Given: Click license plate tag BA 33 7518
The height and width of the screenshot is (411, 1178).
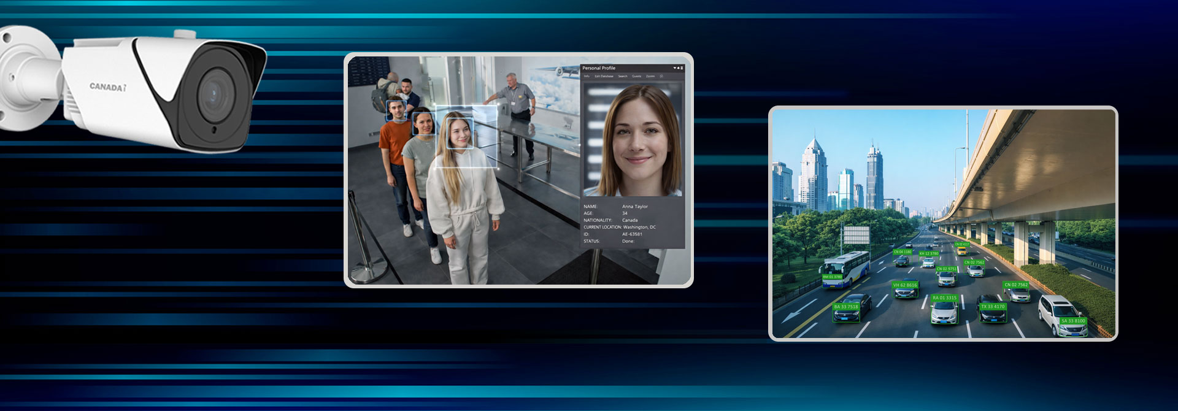Looking at the screenshot, I should [846, 307].
